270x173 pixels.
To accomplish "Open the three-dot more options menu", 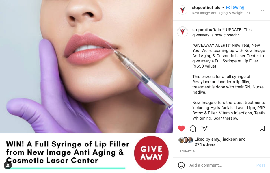I will pyautogui.click(x=262, y=10).
